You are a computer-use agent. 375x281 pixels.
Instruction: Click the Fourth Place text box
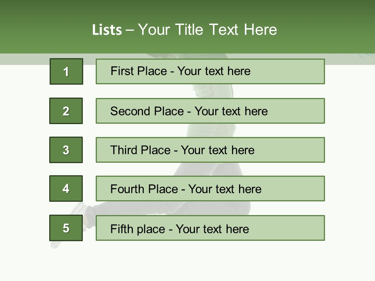click(x=210, y=189)
